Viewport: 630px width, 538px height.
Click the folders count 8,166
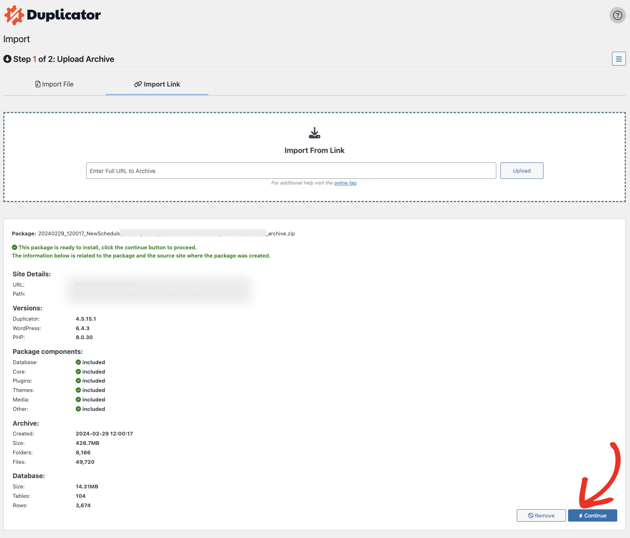pos(83,452)
